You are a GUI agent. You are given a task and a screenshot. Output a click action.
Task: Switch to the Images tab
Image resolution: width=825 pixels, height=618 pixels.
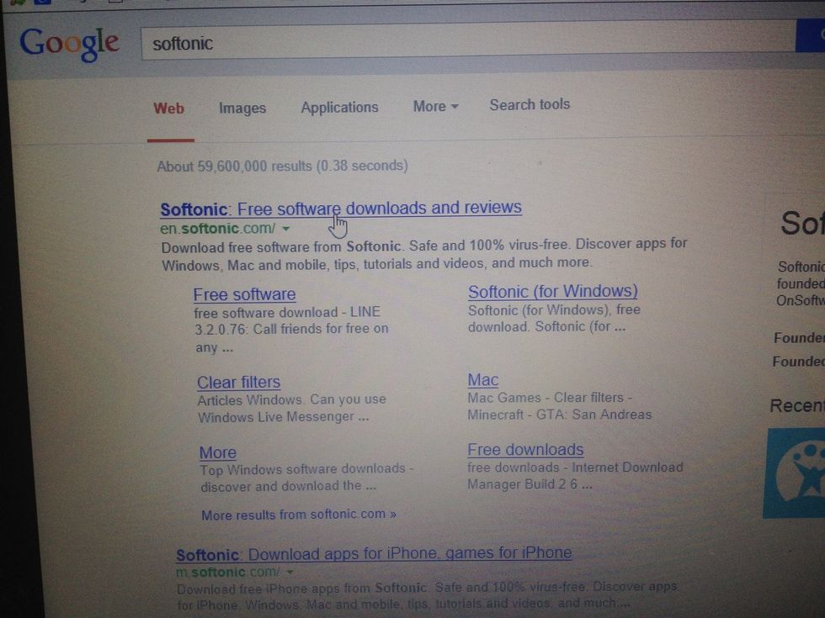point(242,108)
